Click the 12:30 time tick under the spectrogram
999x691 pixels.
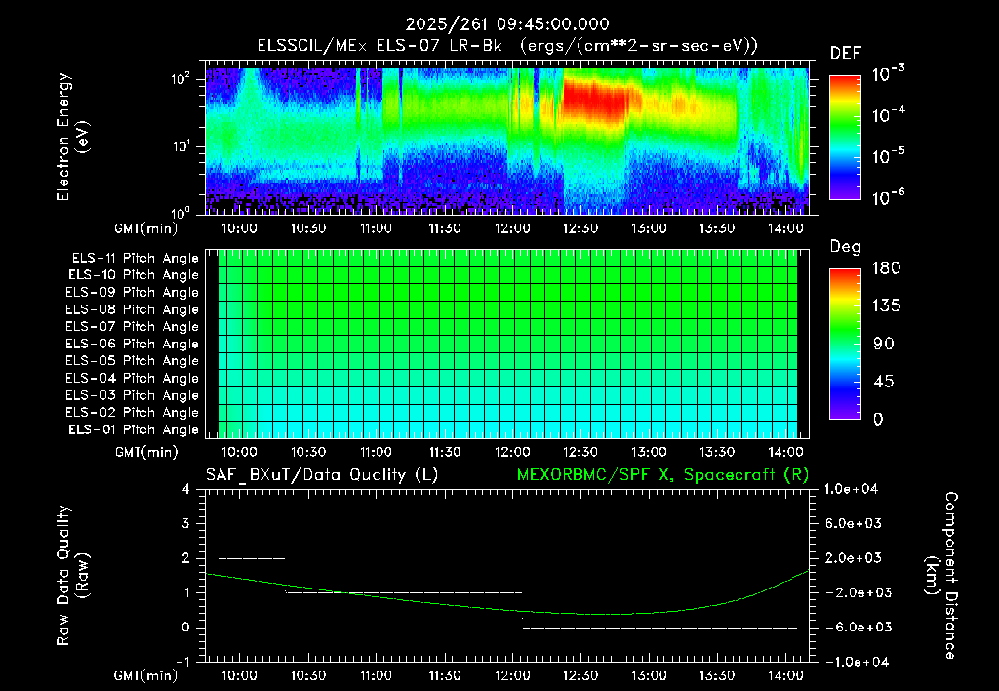click(580, 228)
